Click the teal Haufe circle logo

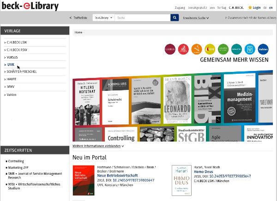tap(236, 49)
